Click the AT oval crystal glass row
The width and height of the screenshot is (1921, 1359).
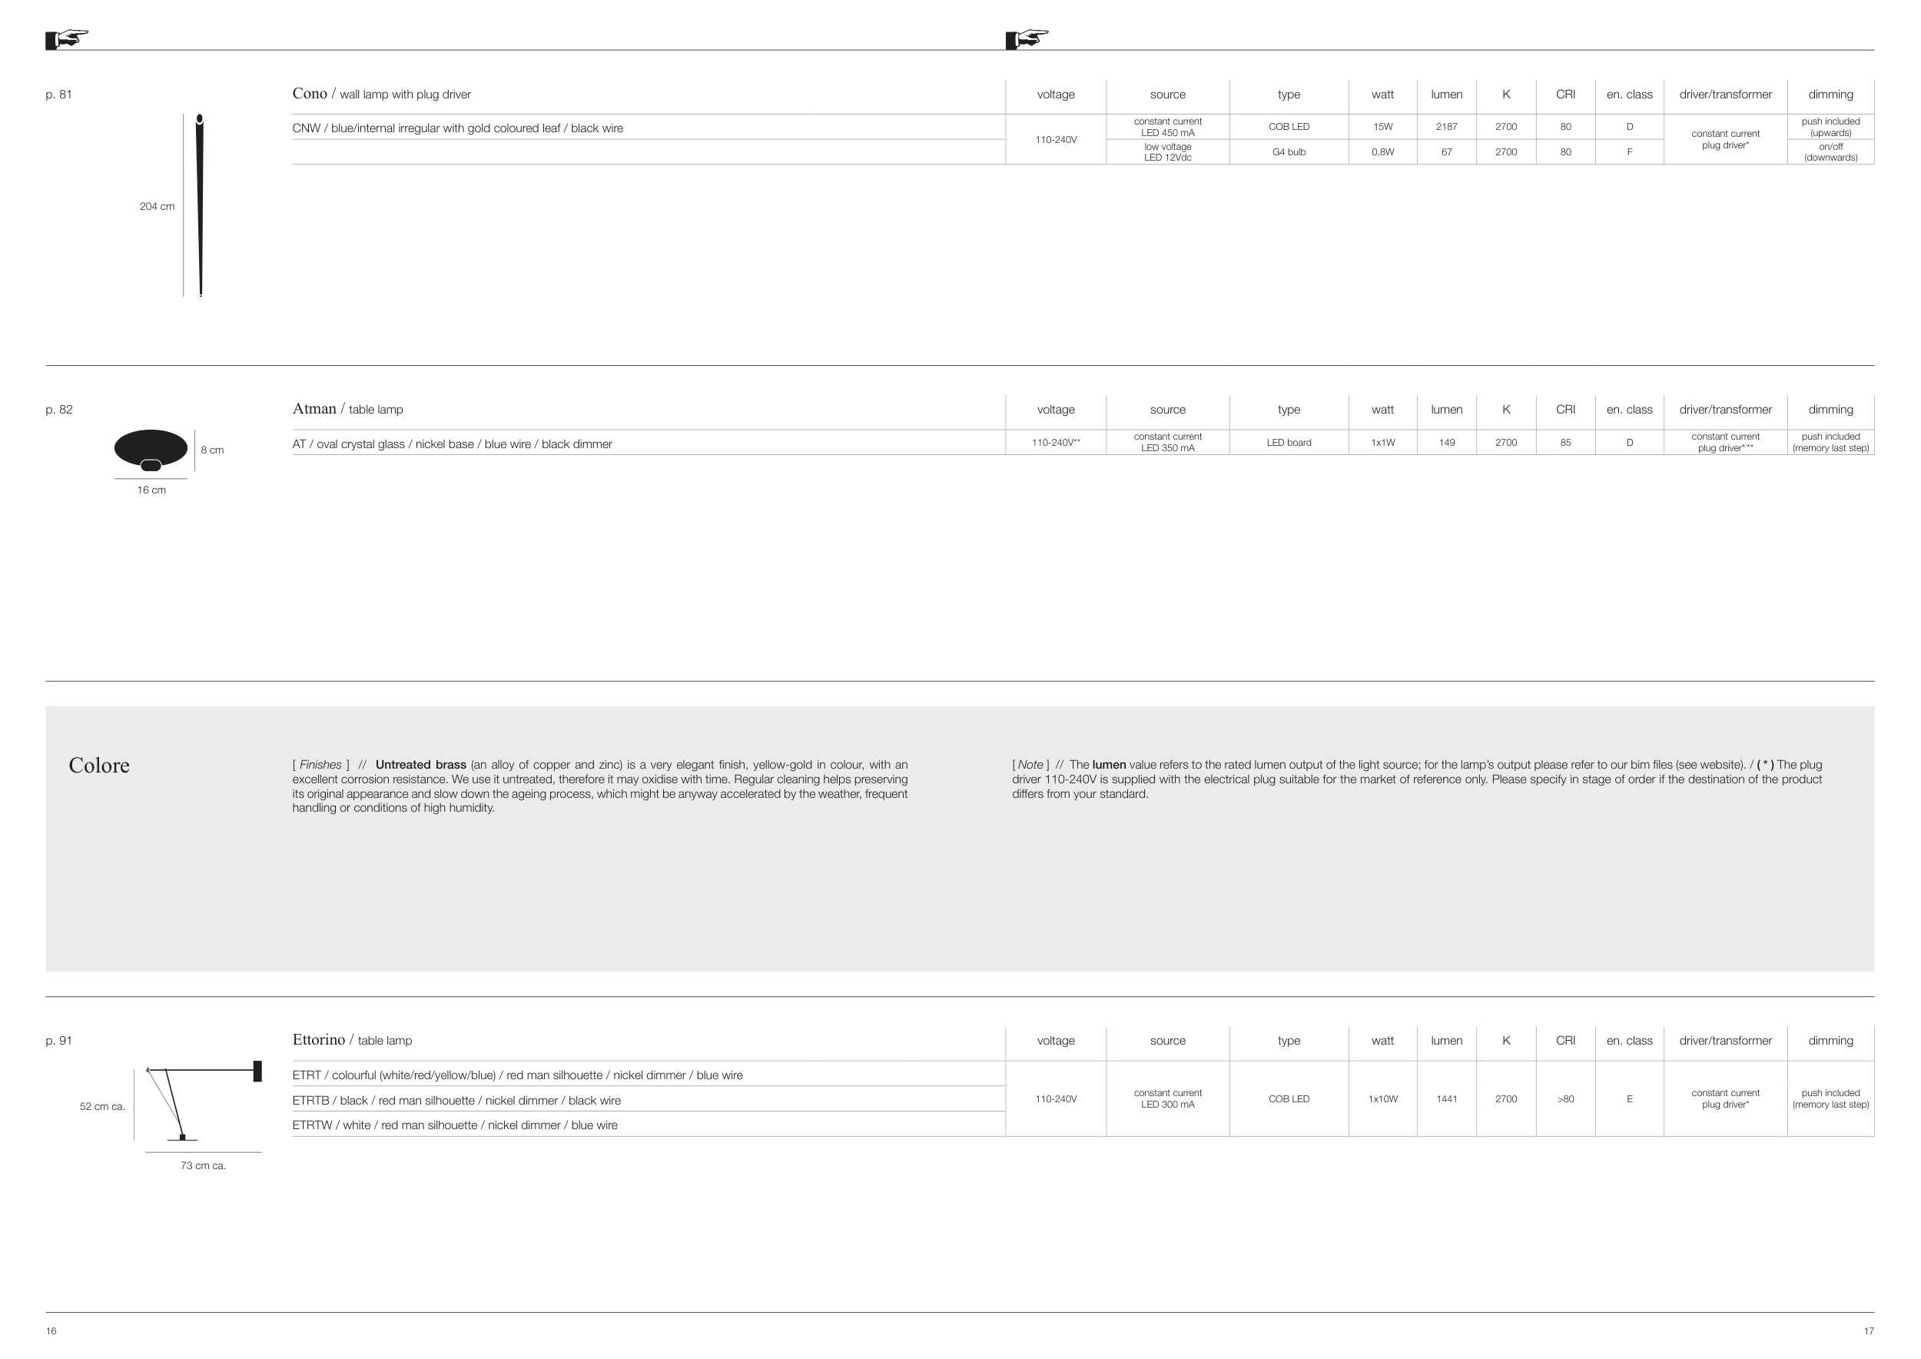(x=452, y=444)
